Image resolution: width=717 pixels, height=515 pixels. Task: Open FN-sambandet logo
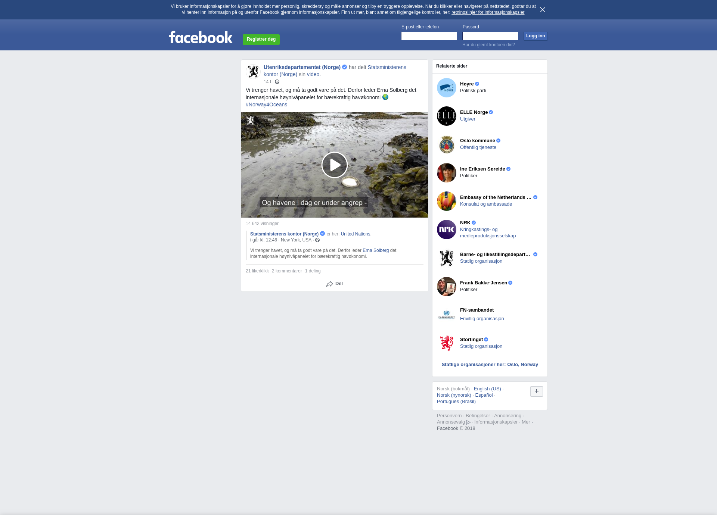[x=447, y=315]
